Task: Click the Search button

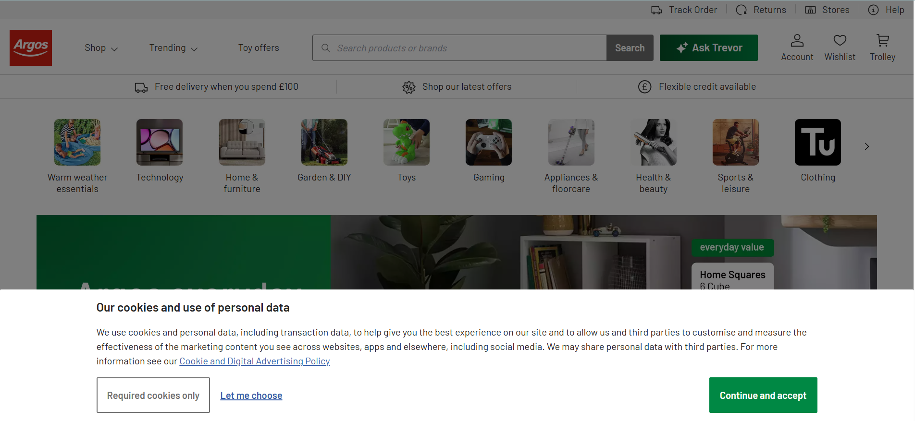Action: click(x=630, y=48)
